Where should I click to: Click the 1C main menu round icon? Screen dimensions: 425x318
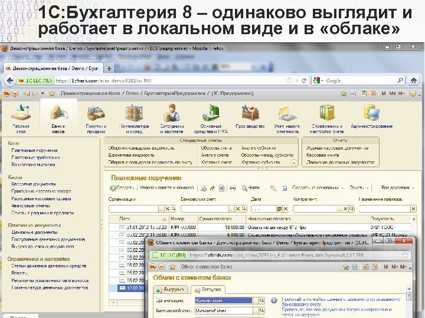tap(6, 94)
